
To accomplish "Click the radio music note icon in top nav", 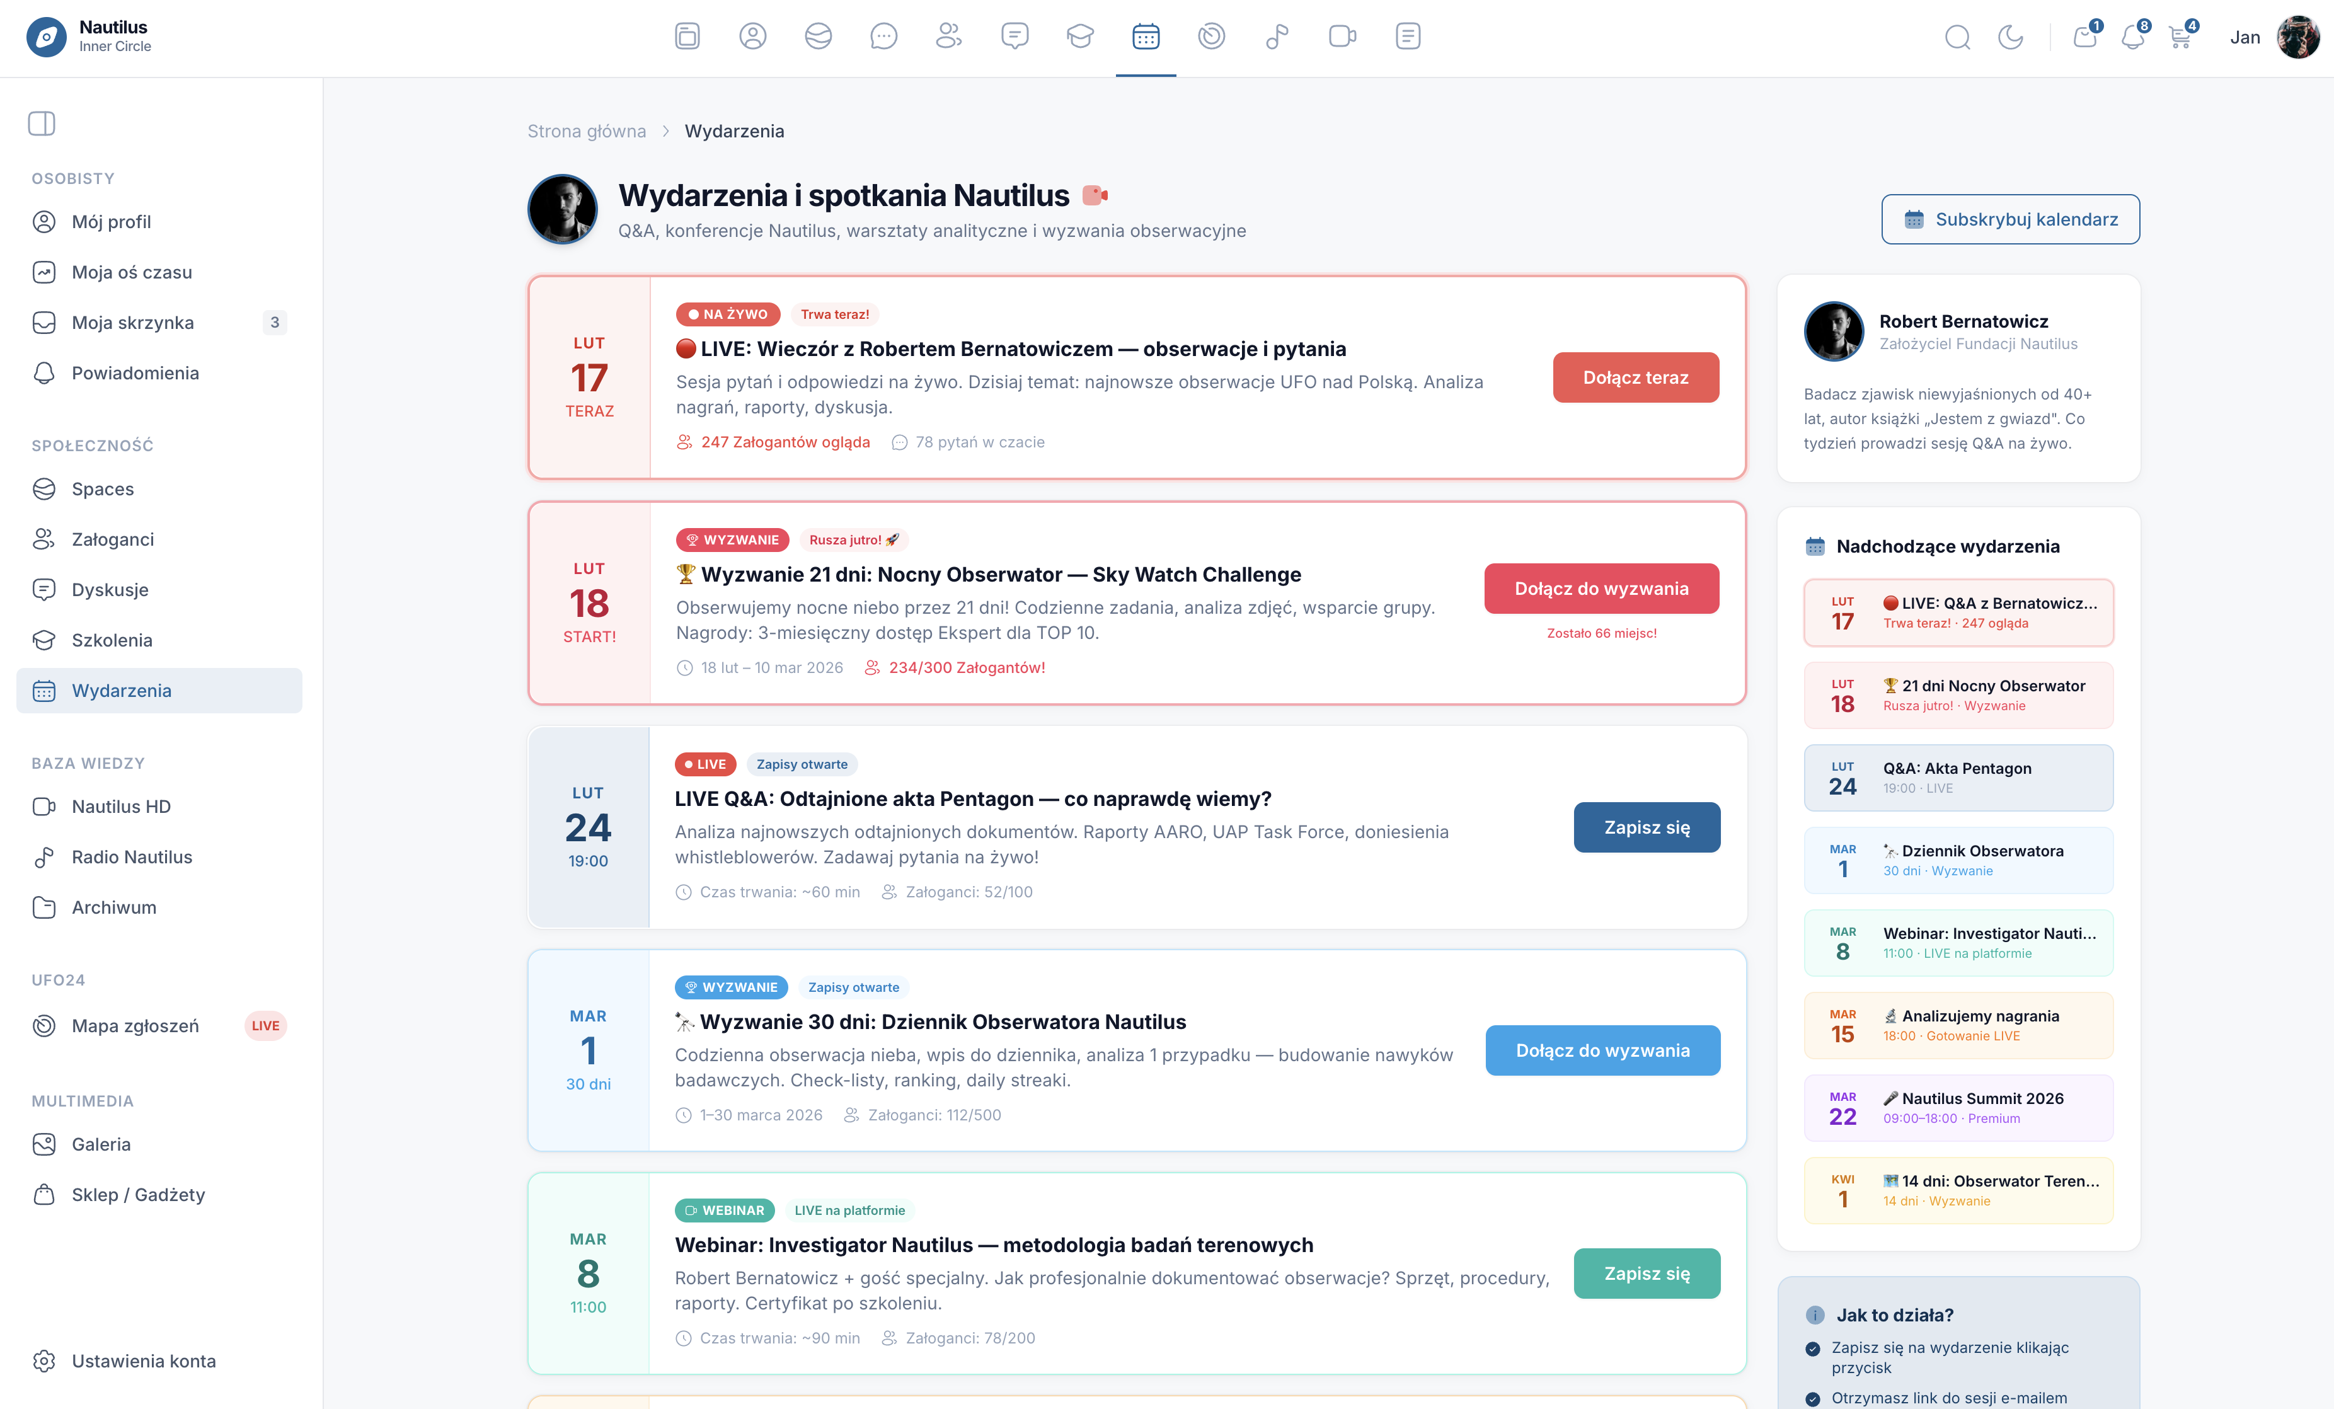I will pos(1277,37).
